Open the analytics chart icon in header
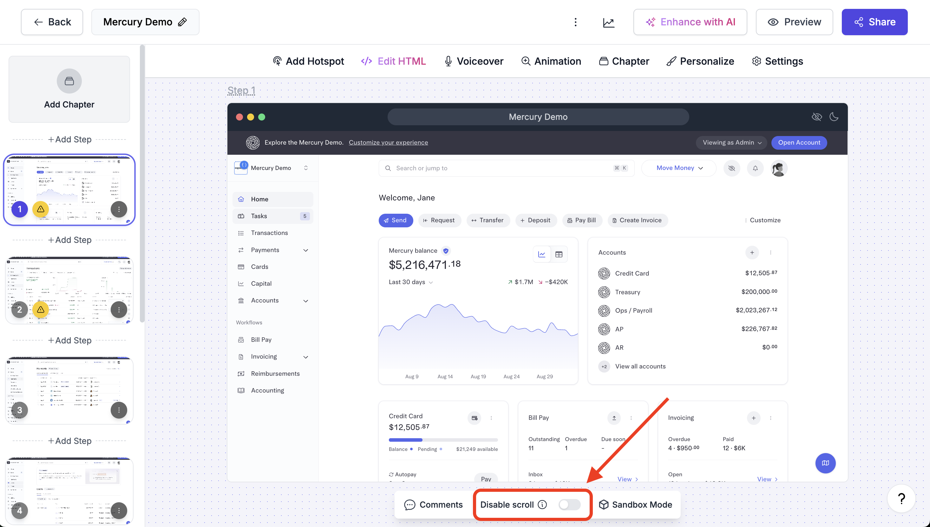Screen dimensions: 930x527 [609, 23]
